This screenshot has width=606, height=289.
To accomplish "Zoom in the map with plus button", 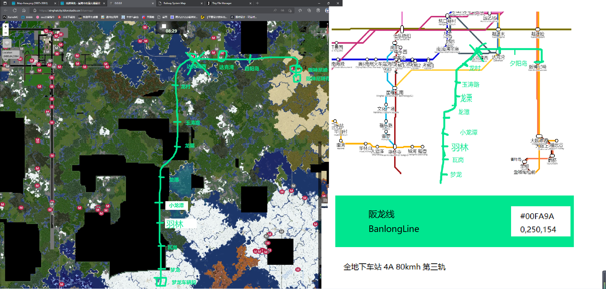I will [5, 27].
